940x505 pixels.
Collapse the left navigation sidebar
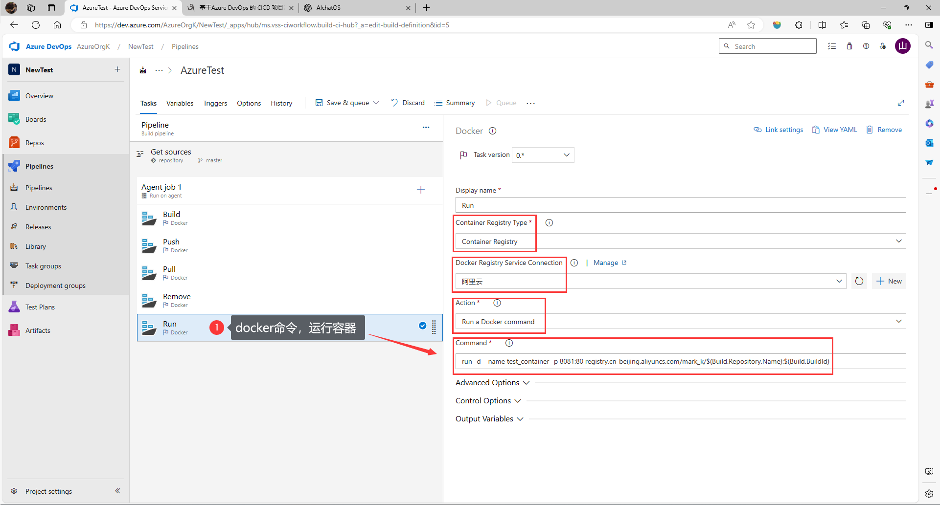point(117,491)
